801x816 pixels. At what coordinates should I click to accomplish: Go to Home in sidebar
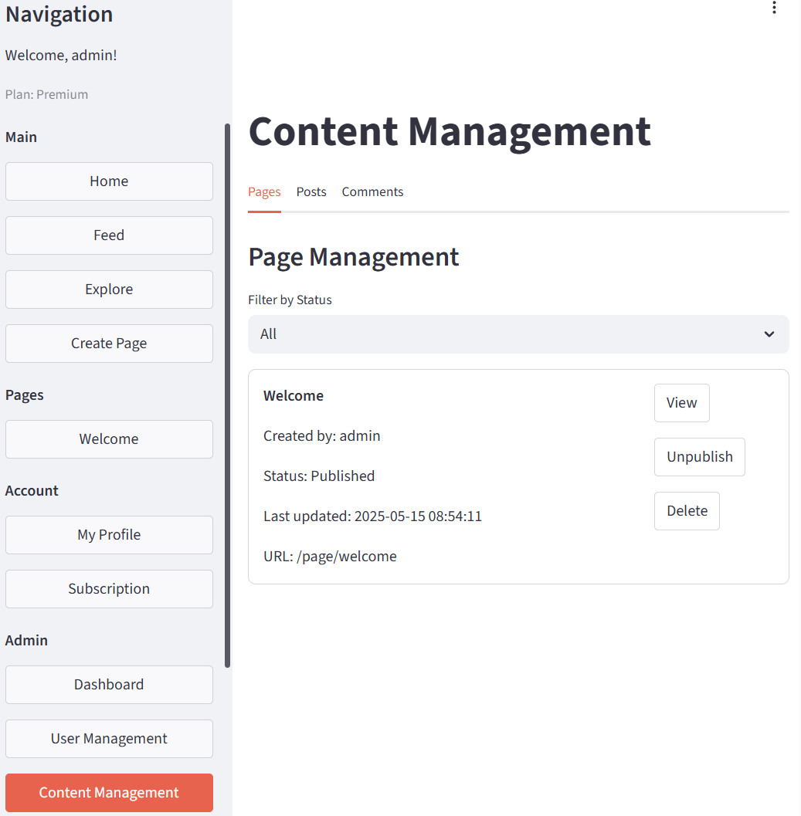coord(109,181)
